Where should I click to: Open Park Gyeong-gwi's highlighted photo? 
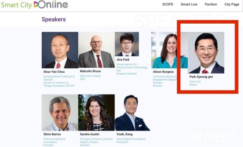tap(207, 53)
